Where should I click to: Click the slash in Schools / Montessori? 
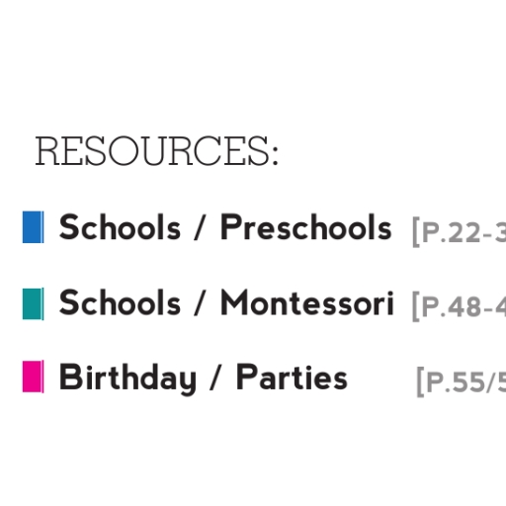click(x=201, y=302)
